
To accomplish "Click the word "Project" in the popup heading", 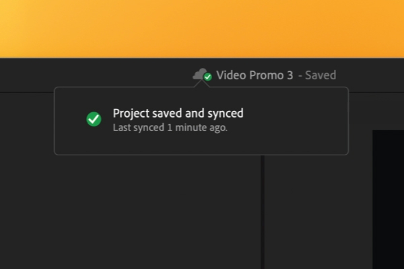I will pyautogui.click(x=131, y=113).
